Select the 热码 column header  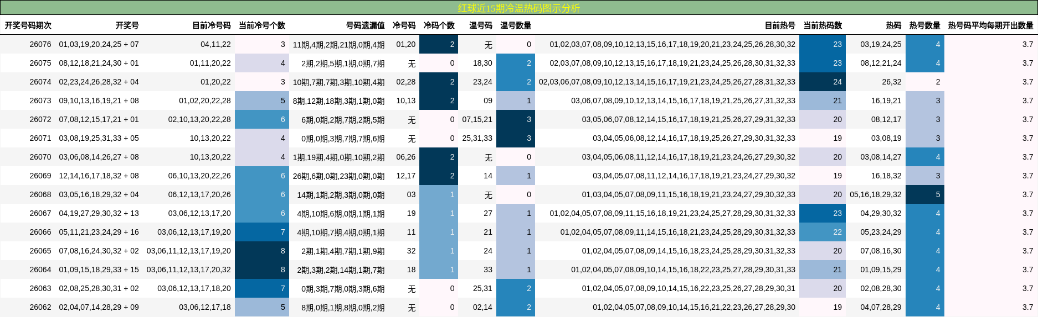click(x=893, y=25)
